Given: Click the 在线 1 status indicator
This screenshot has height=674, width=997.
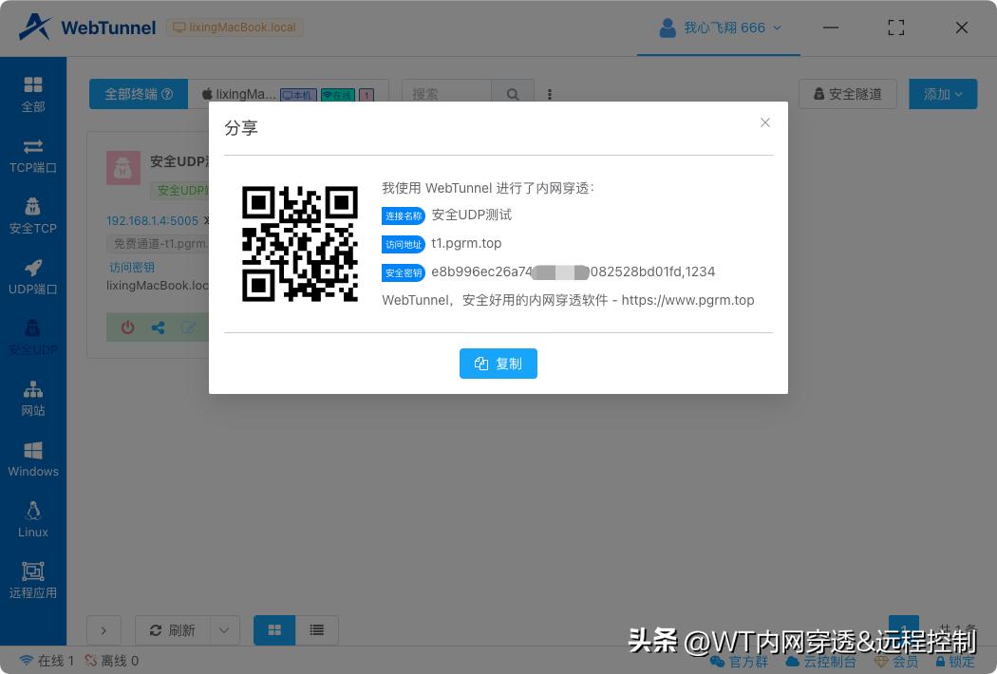Looking at the screenshot, I should 47,662.
